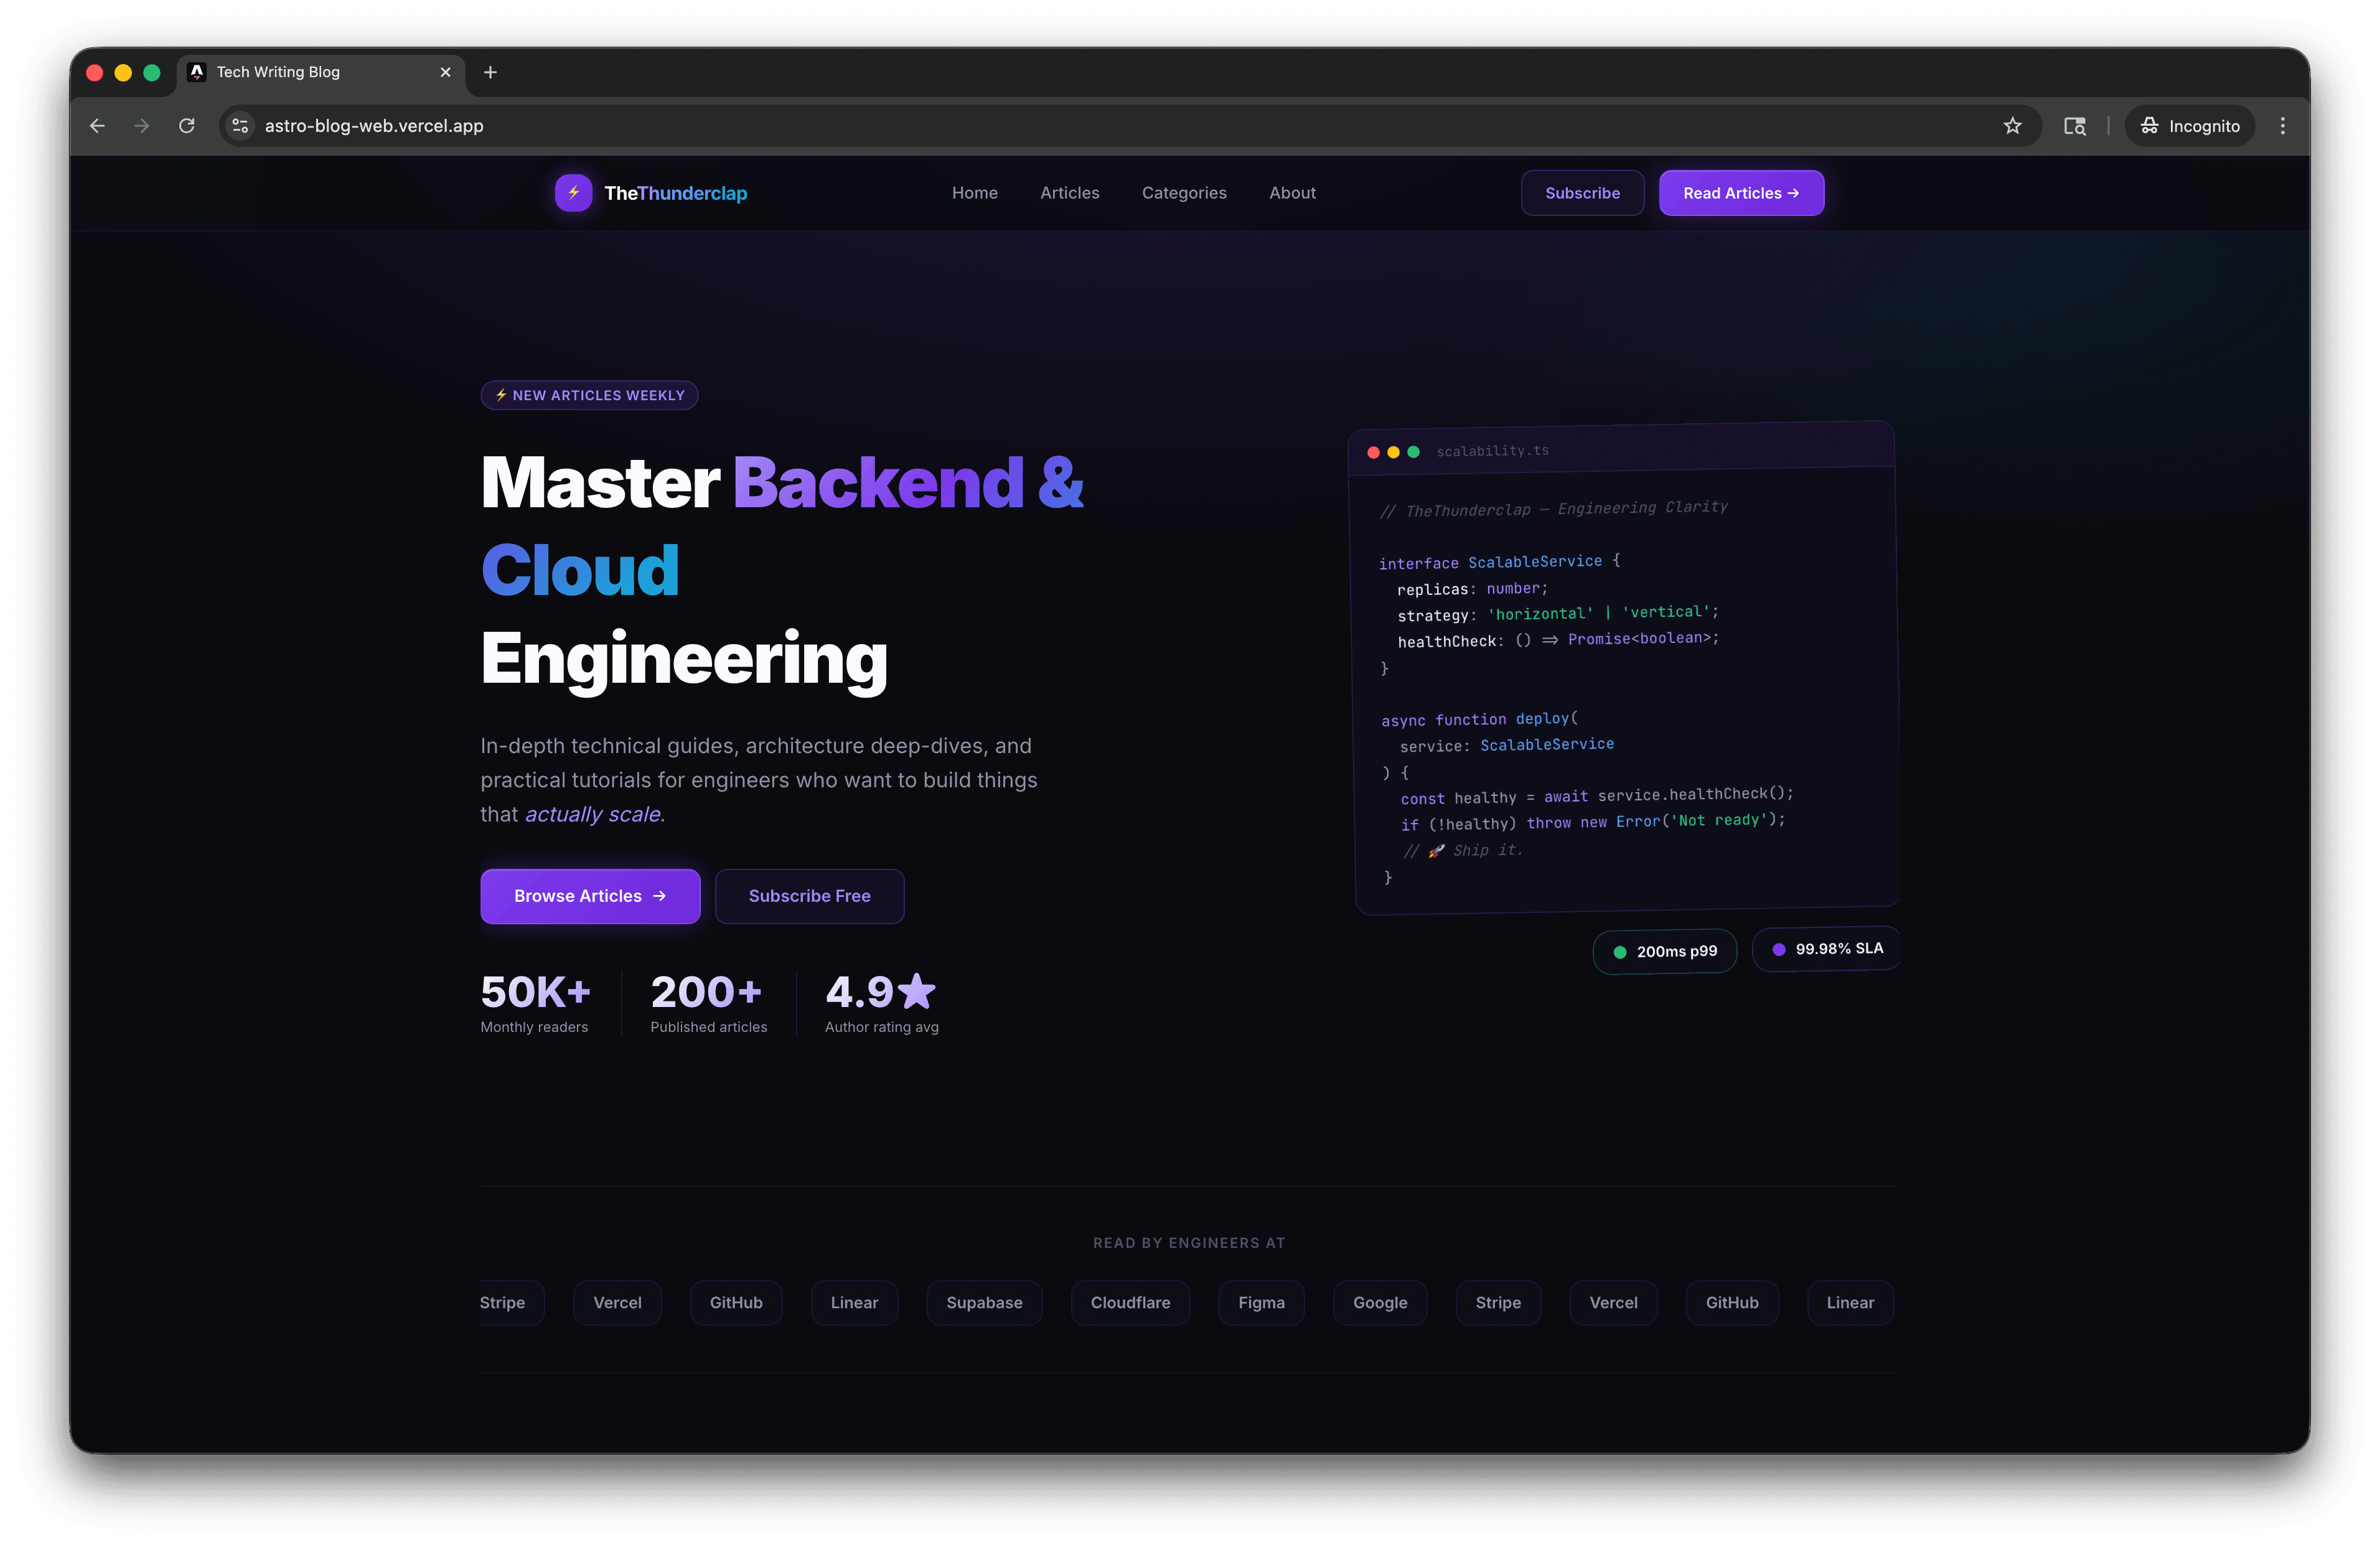Open site permissions via the address bar icon
This screenshot has width=2380, height=1546.
[x=239, y=125]
